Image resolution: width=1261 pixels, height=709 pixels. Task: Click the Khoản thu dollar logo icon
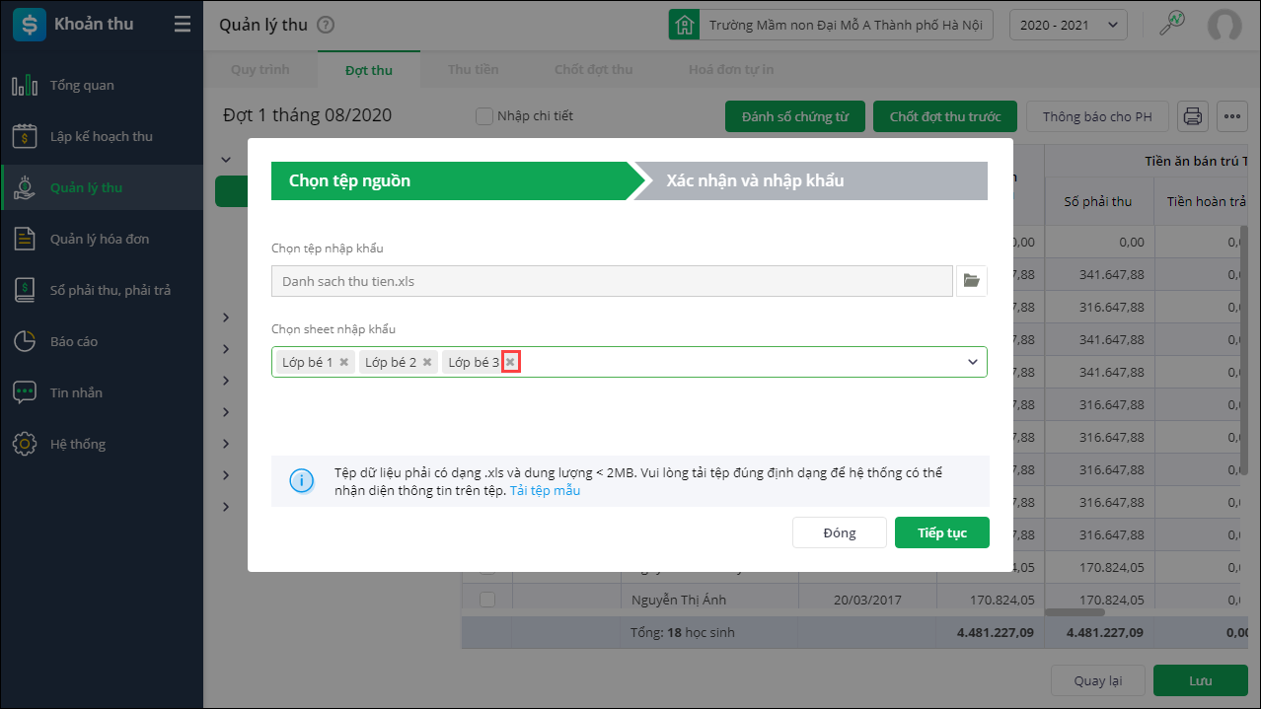[x=29, y=25]
